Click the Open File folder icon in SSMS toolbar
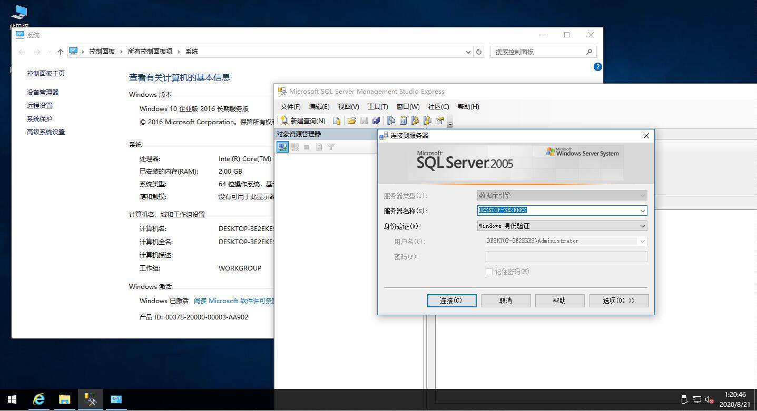757x411 pixels. [x=352, y=121]
